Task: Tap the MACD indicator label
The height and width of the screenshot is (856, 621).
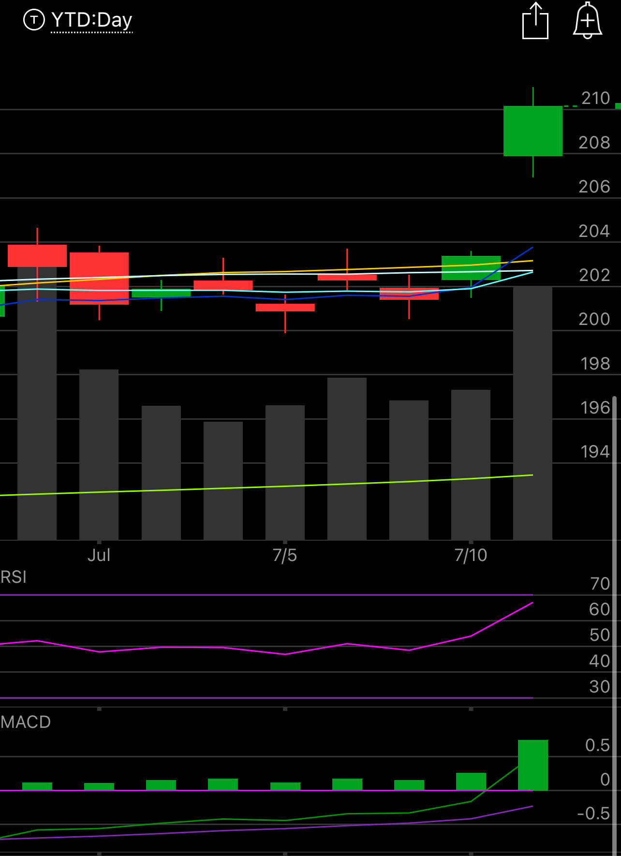Action: [x=26, y=722]
